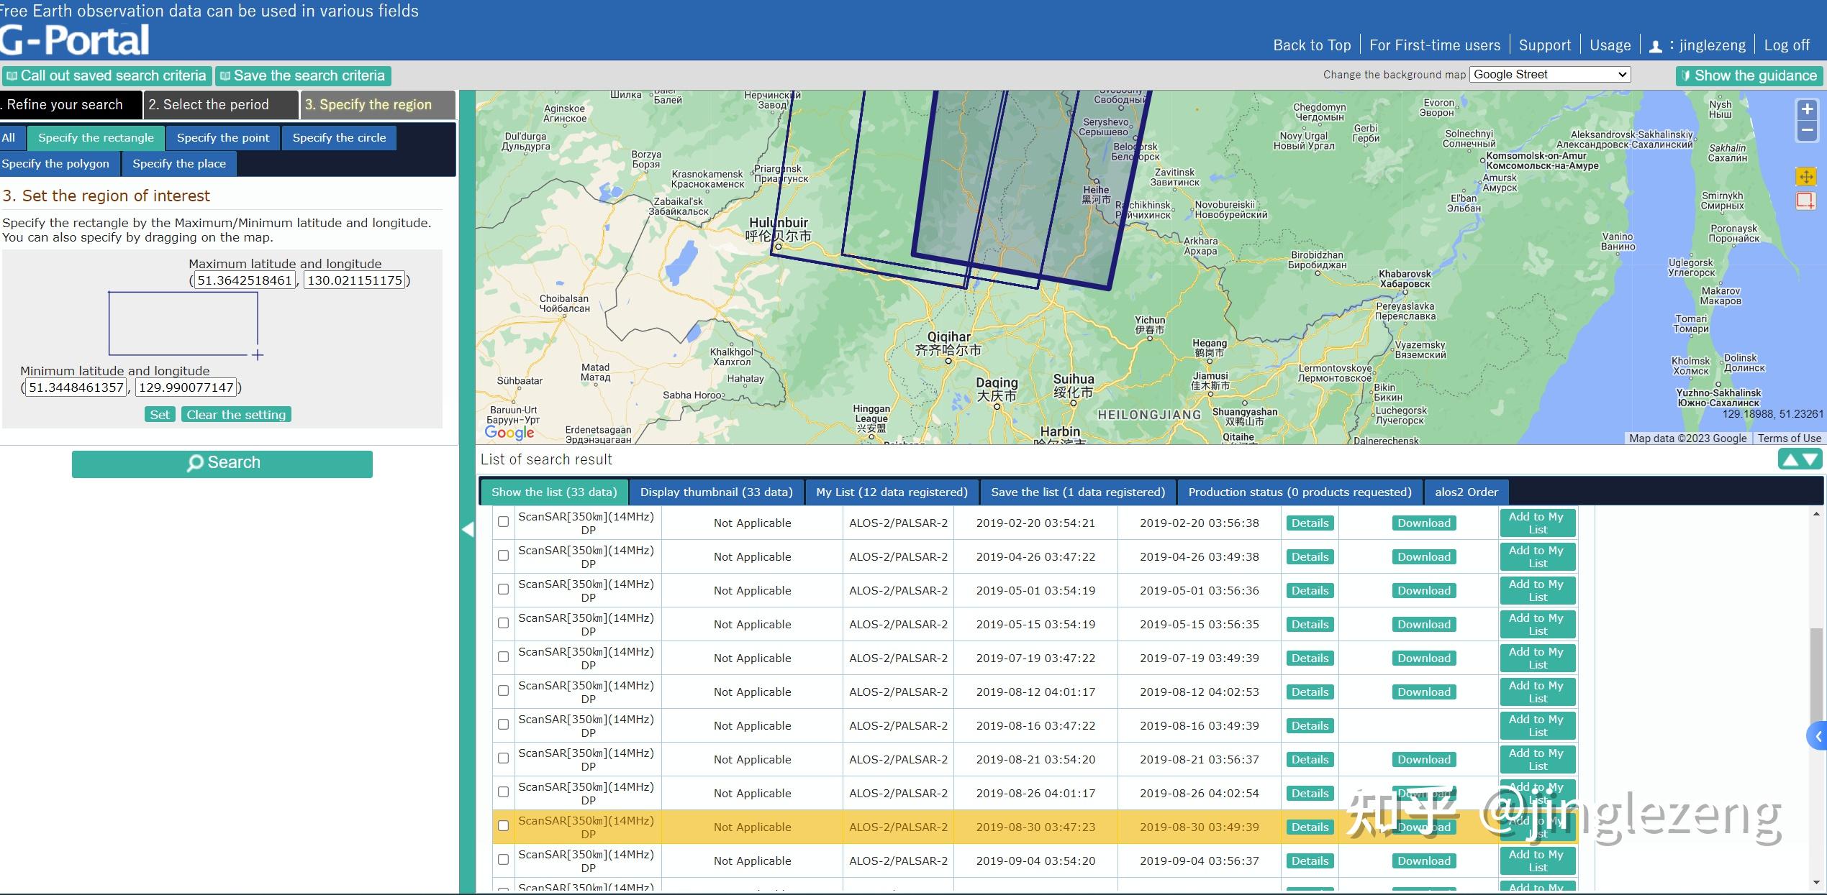Activate the pan/move map tool

[x=1805, y=176]
